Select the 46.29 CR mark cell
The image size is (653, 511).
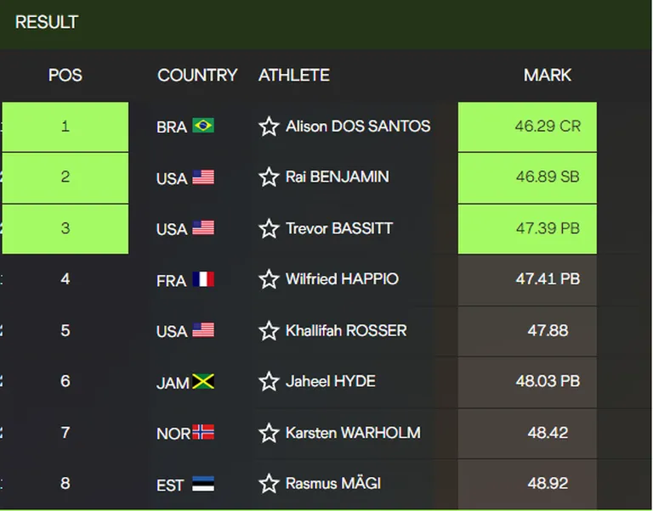pyautogui.click(x=527, y=126)
